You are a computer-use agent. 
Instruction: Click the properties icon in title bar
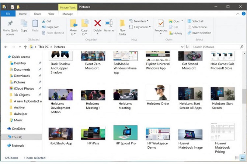13,7
